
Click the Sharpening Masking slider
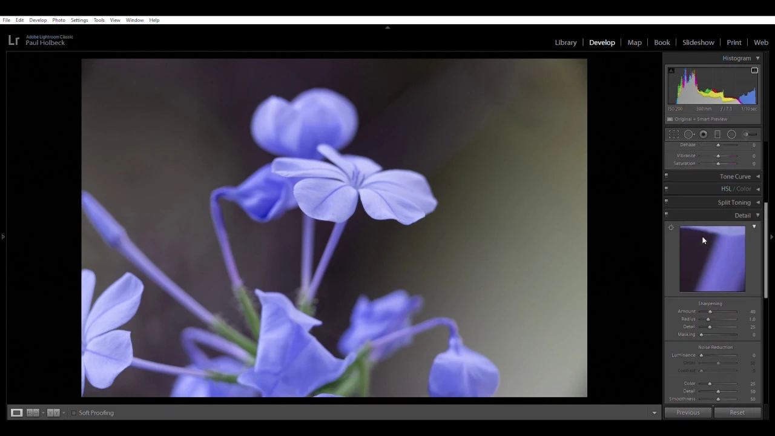pyautogui.click(x=718, y=334)
